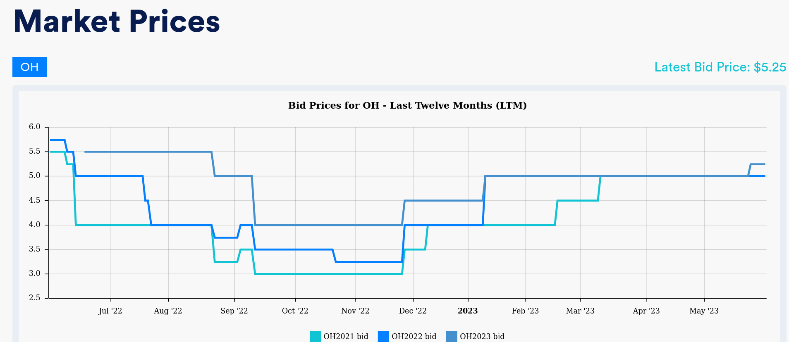Select the OH state tab

pos(29,67)
